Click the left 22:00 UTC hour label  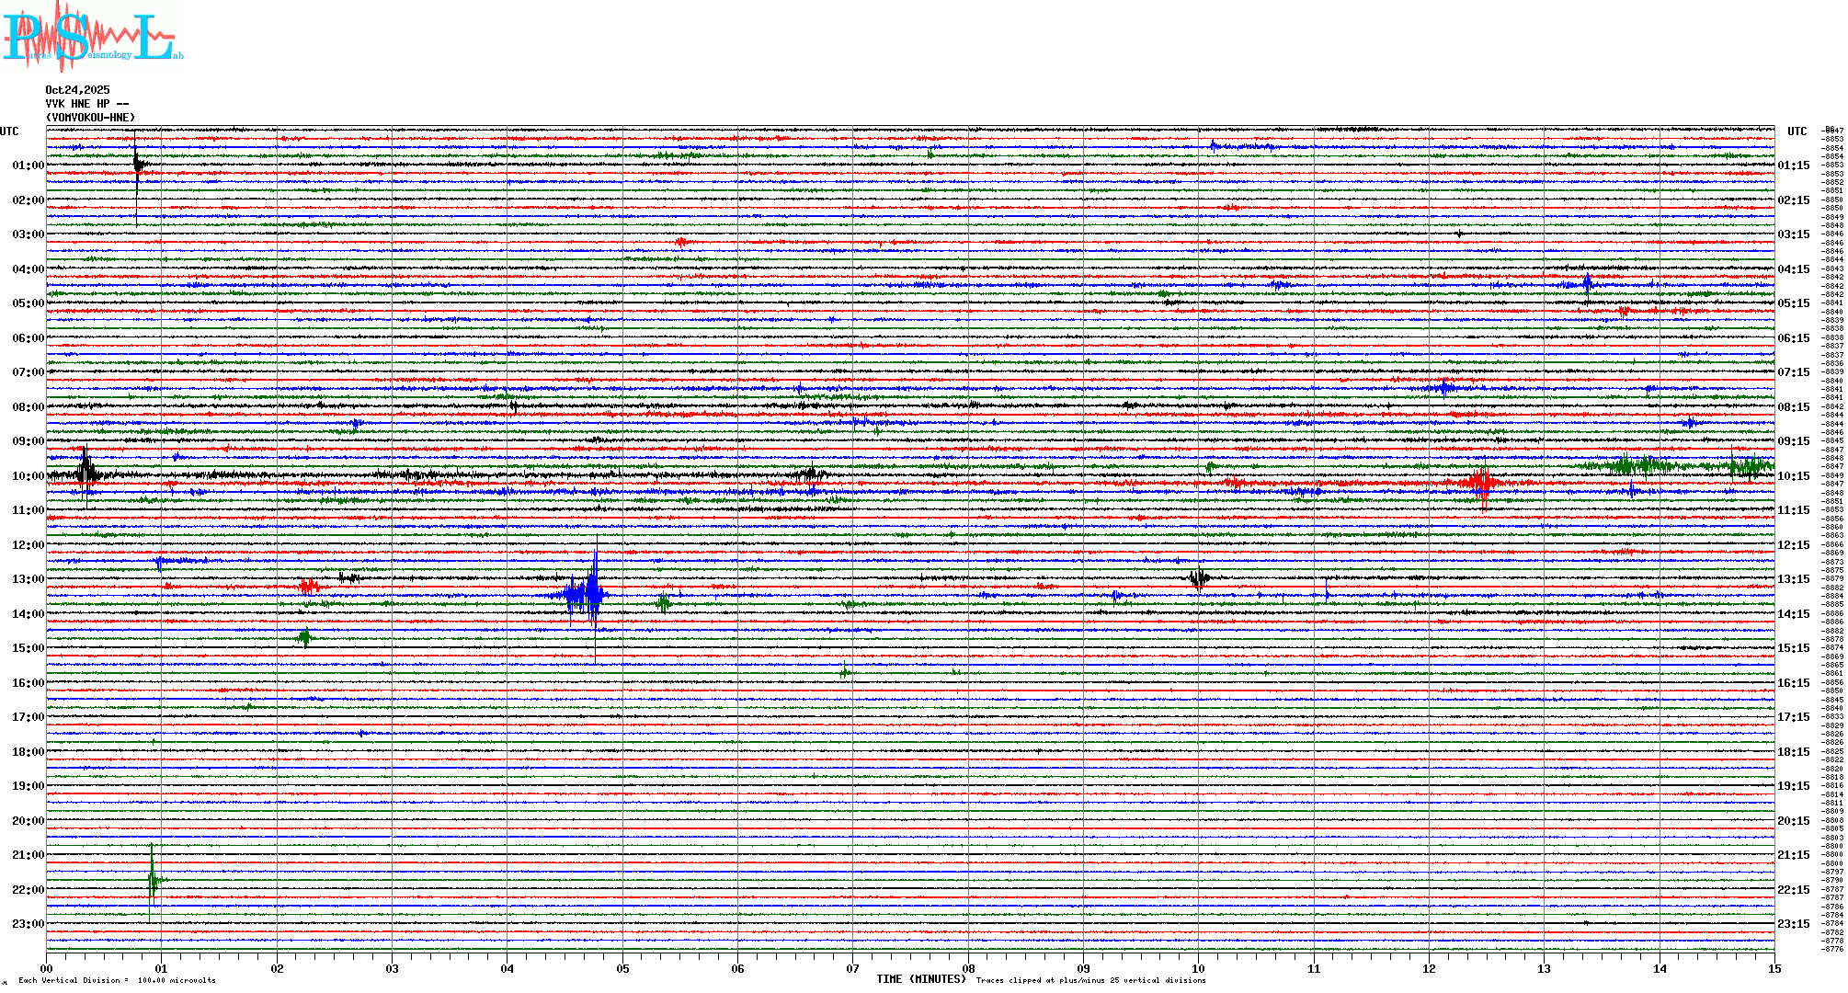28,890
